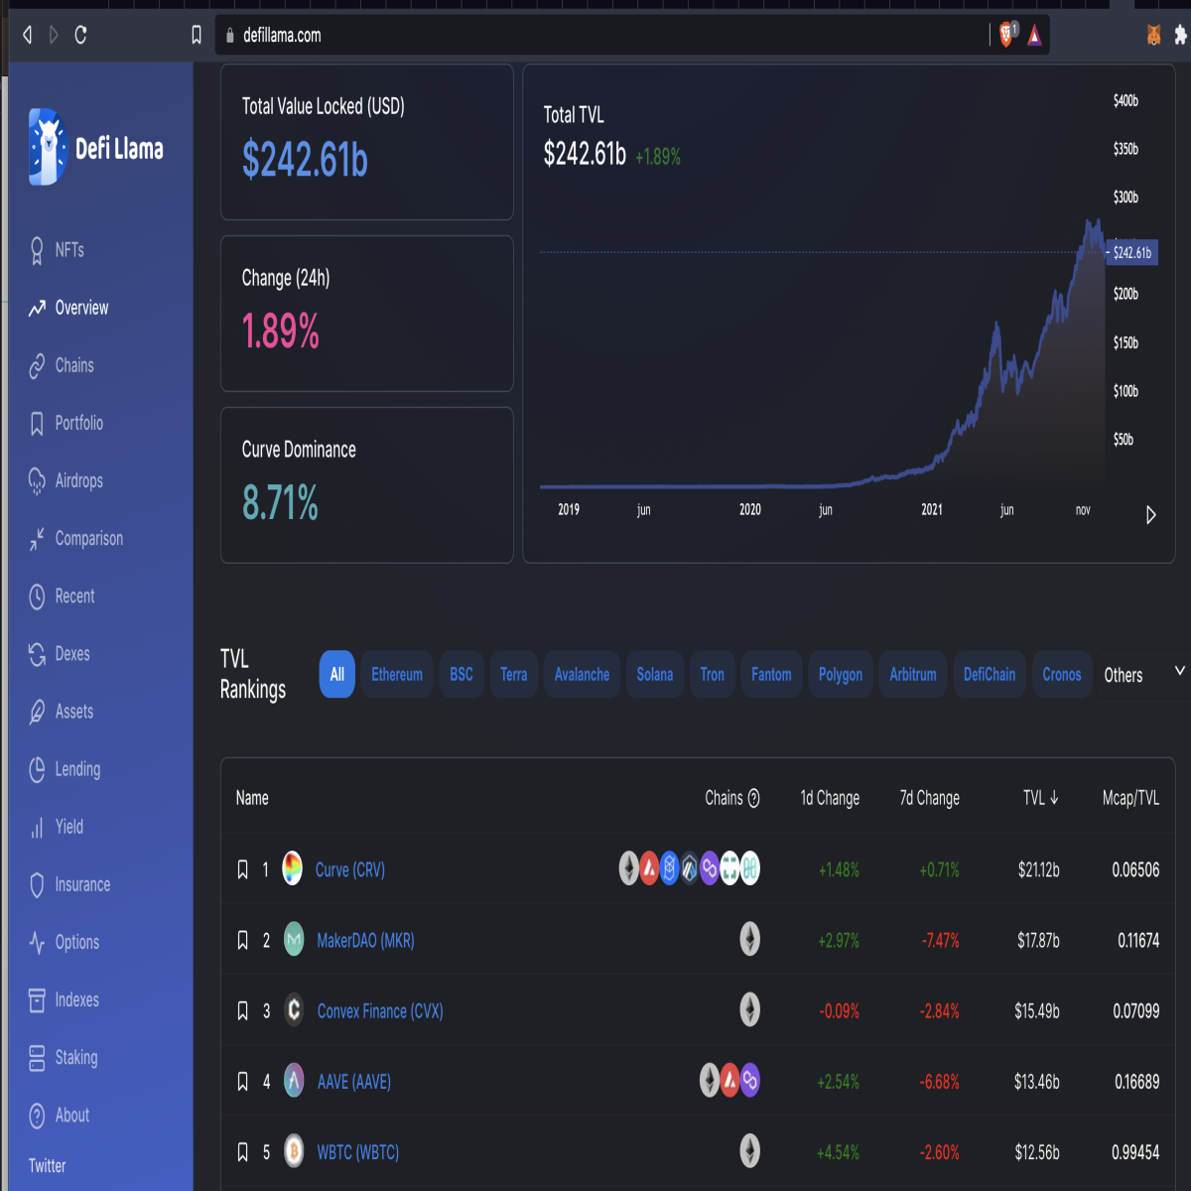This screenshot has width=1191, height=1191.
Task: Filter rankings by Polygon
Action: pyautogui.click(x=841, y=674)
